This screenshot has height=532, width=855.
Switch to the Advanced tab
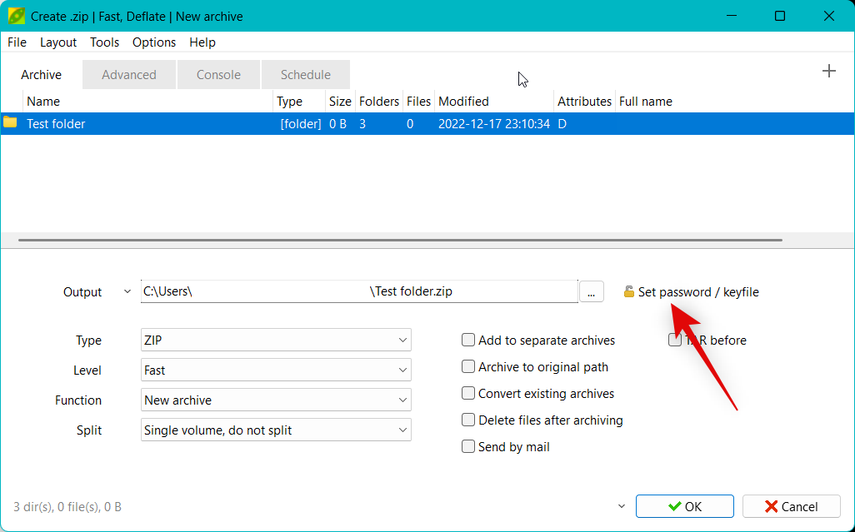coord(129,75)
